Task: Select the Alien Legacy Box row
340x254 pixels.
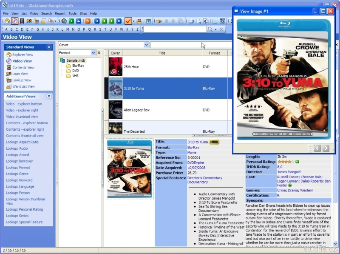Action: pyautogui.click(x=168, y=110)
